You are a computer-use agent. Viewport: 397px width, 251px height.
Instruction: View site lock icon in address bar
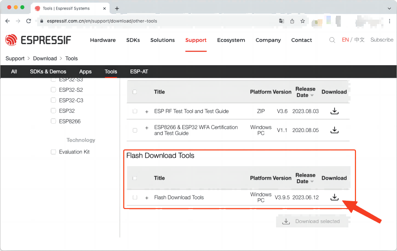coord(42,21)
